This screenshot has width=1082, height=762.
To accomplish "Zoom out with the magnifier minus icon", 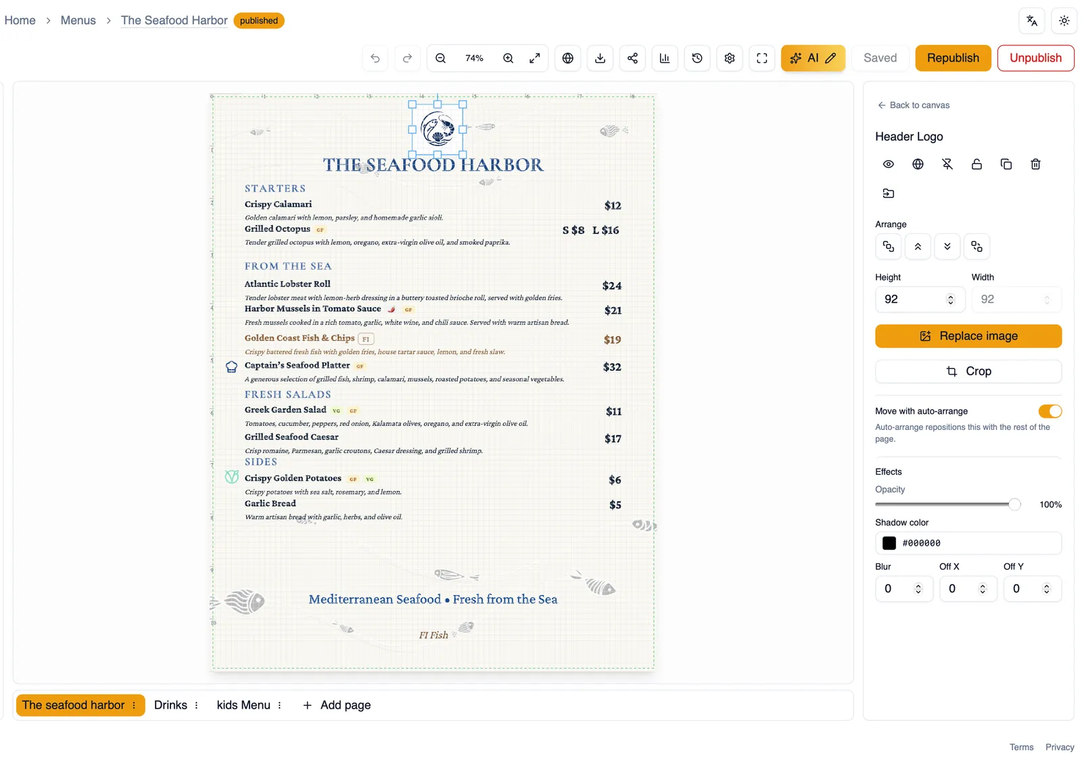I will pyautogui.click(x=440, y=58).
